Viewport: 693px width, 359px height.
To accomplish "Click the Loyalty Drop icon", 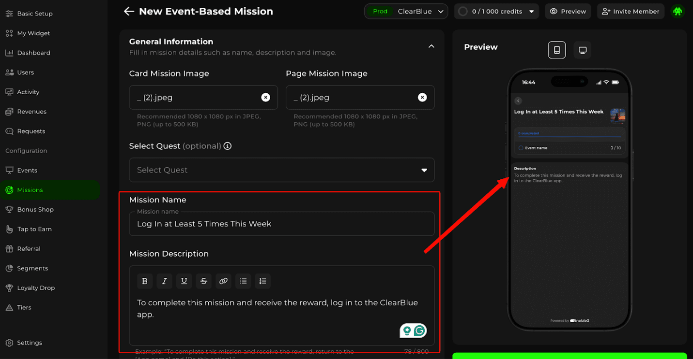I will 9,287.
